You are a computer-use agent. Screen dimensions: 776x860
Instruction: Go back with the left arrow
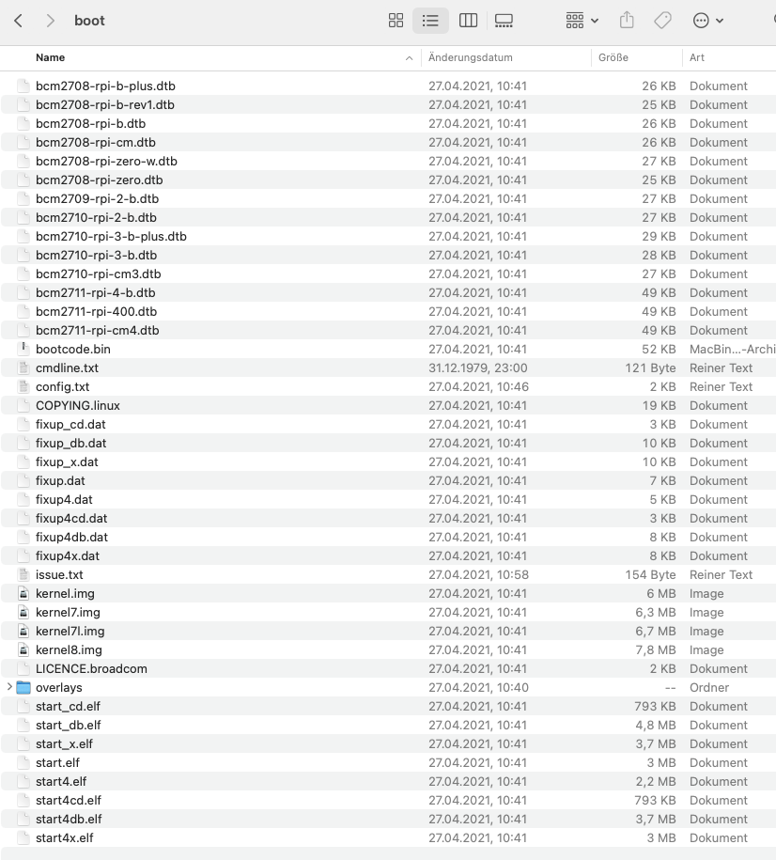coord(18,21)
